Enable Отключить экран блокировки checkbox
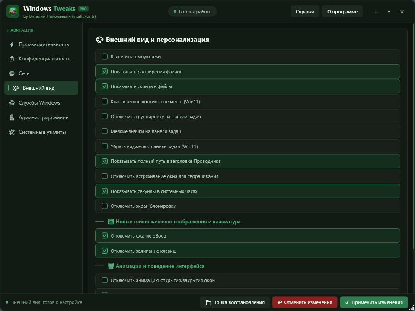This screenshot has height=311, width=415. click(105, 206)
